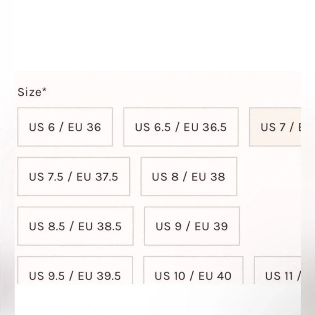Select size US 6 / EU 36
The height and width of the screenshot is (315, 315).
[x=65, y=127]
